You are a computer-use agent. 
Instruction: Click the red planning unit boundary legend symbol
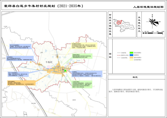pyautogui.click(x=119, y=55)
